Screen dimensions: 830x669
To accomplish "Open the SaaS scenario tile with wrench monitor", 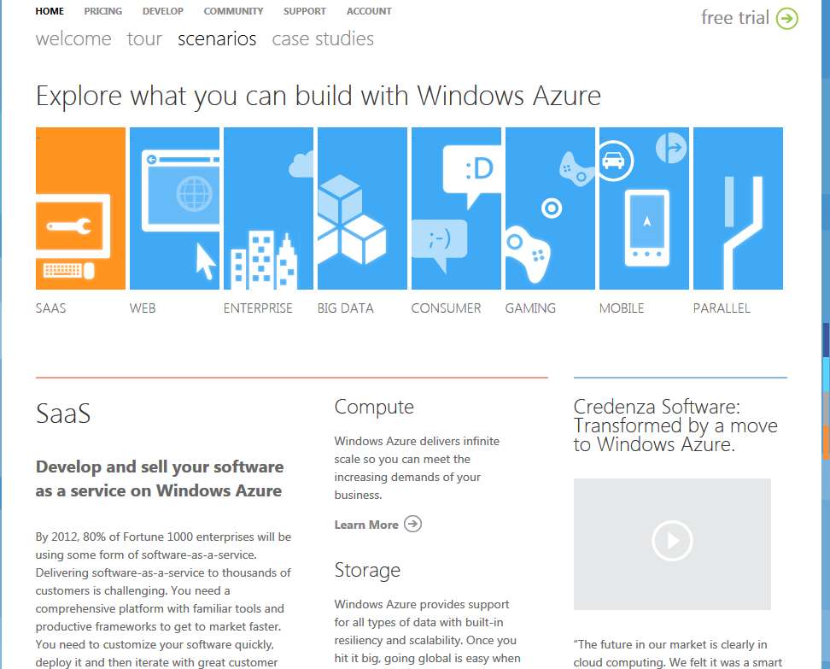I will point(80,208).
